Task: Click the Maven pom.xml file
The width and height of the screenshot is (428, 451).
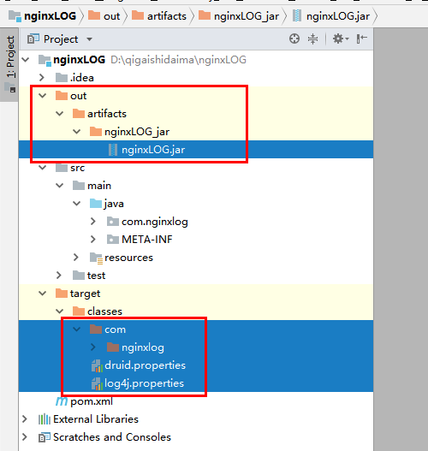Action: tap(92, 401)
